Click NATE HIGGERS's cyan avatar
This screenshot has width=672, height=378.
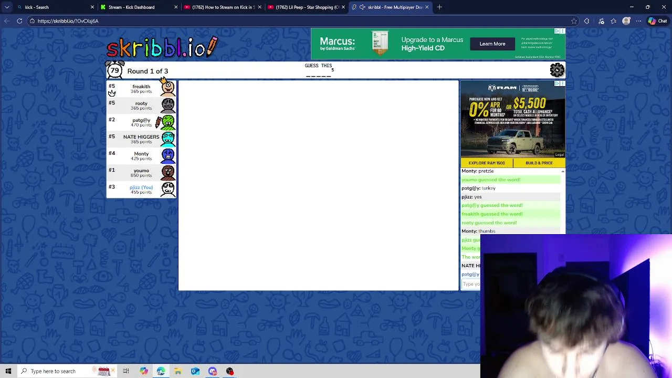click(x=168, y=139)
